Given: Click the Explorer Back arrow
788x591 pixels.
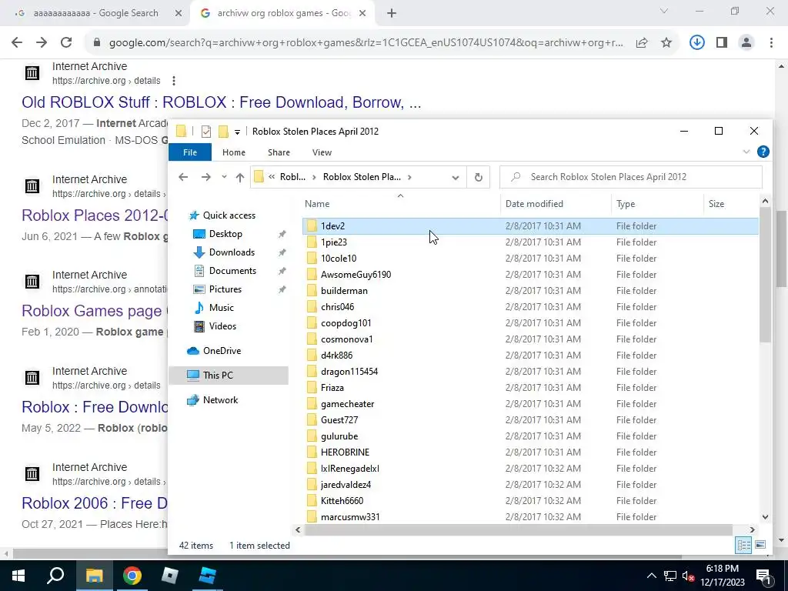Looking at the screenshot, I should click(183, 177).
